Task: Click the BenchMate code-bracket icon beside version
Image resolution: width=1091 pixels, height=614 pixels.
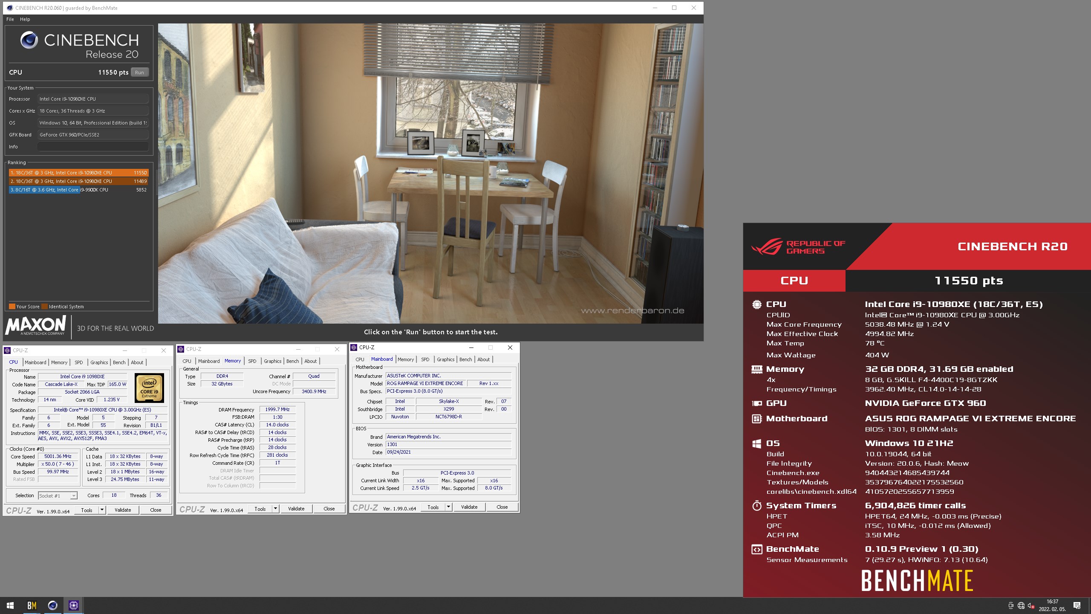Action: tap(756, 549)
